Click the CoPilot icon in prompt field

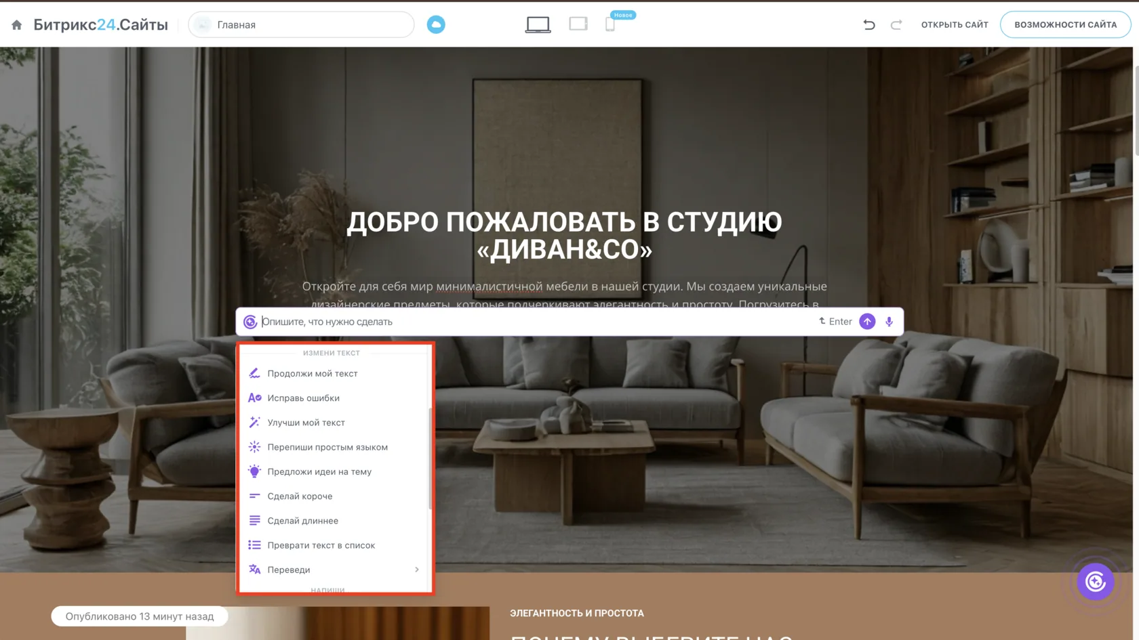click(250, 322)
